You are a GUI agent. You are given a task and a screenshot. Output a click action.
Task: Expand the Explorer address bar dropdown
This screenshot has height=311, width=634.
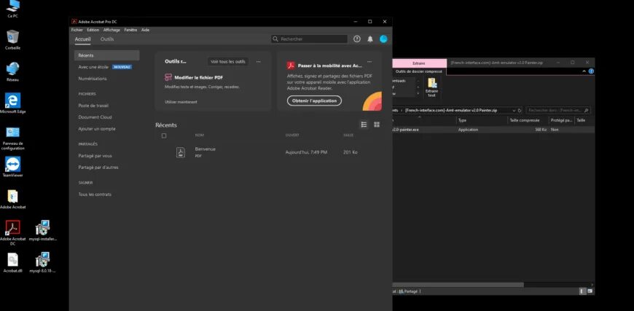[514, 110]
